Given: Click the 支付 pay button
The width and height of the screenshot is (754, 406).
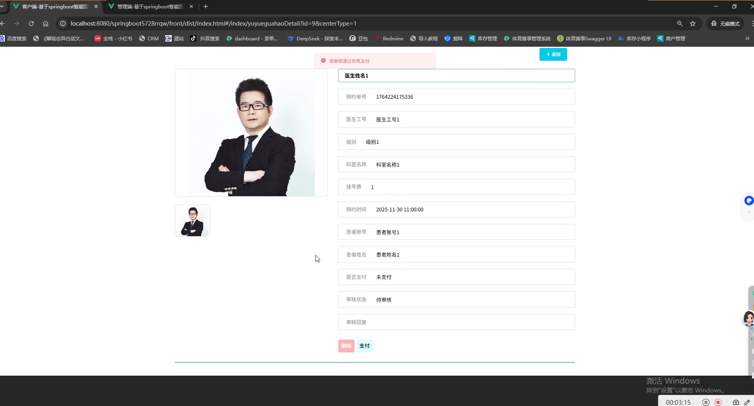Looking at the screenshot, I should (364, 346).
